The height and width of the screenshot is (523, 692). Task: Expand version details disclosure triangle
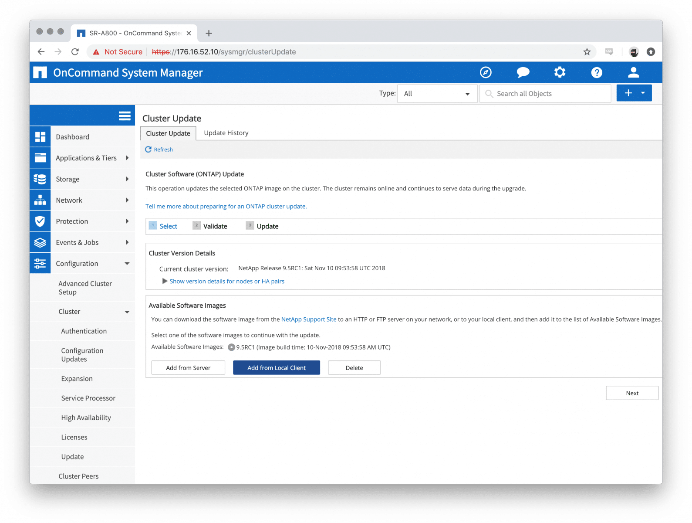165,281
